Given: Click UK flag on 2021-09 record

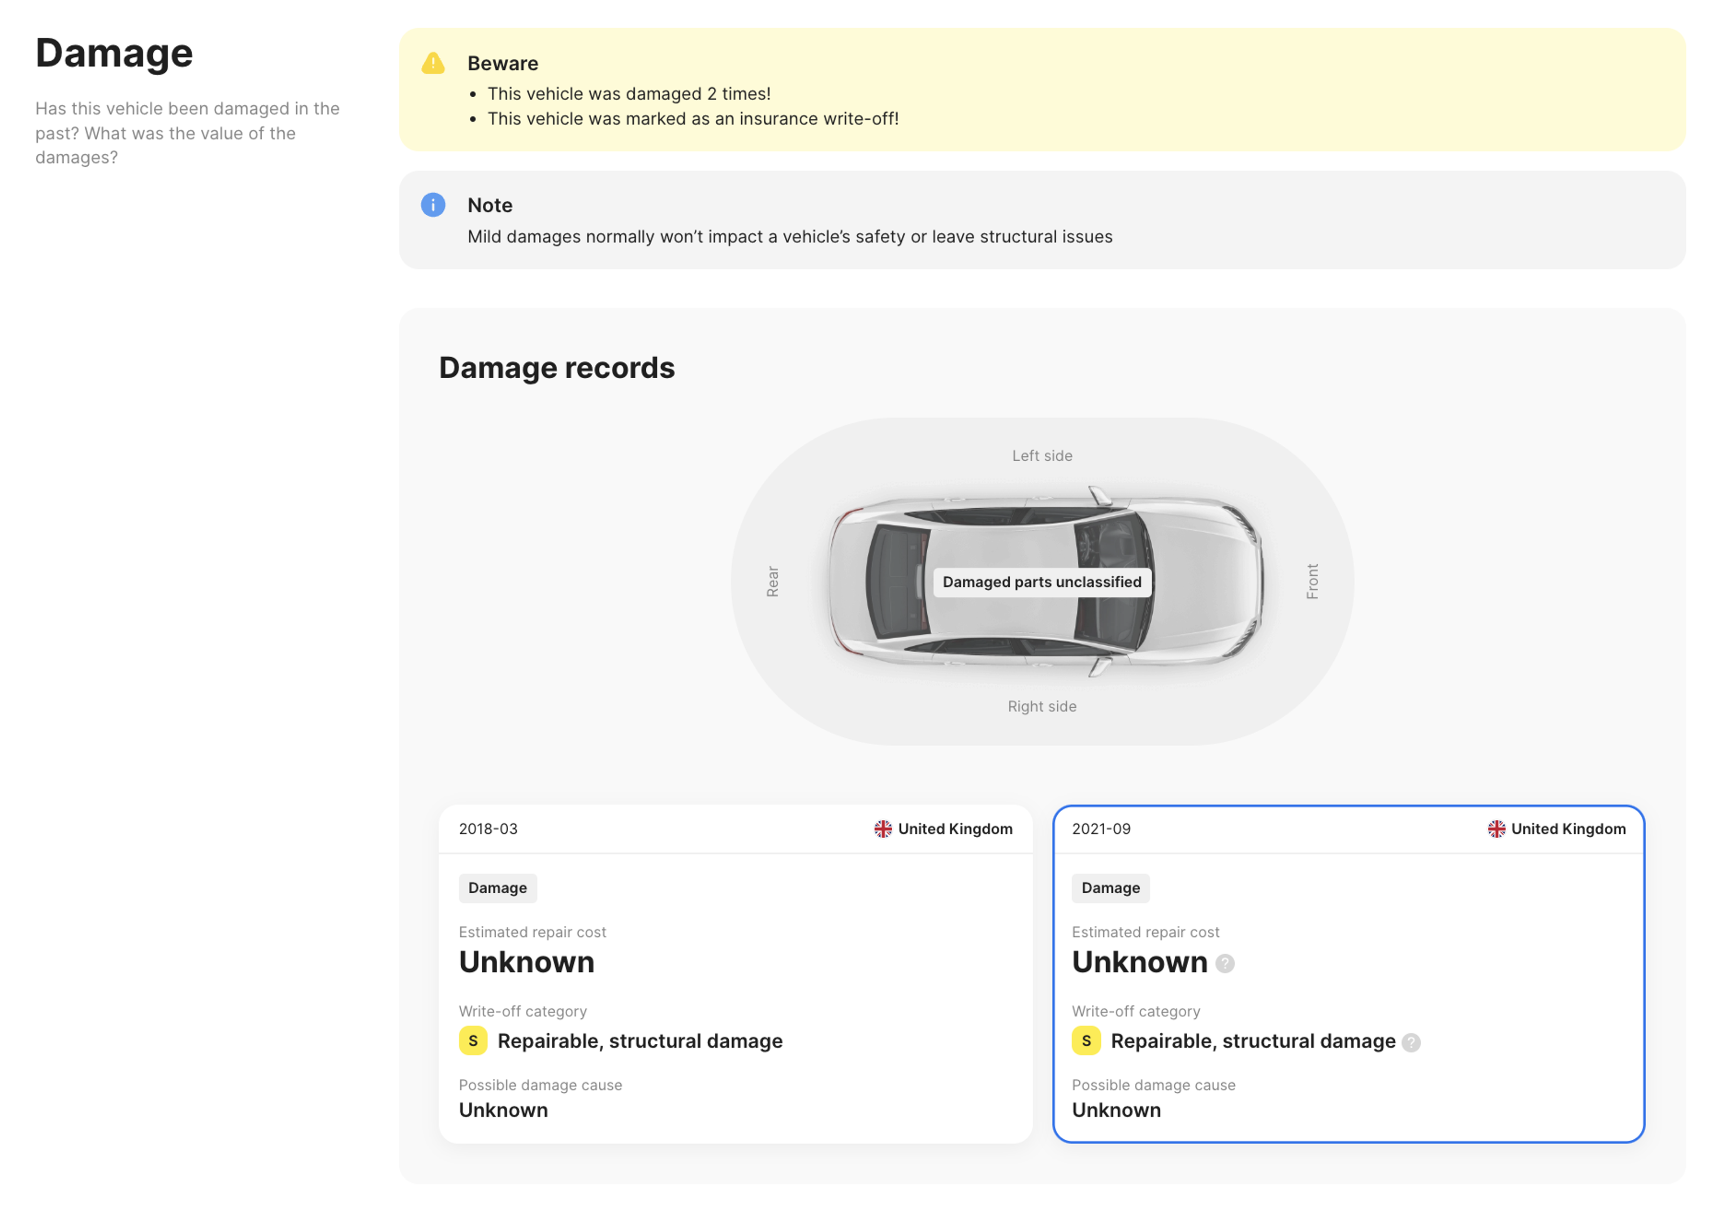Looking at the screenshot, I should point(1497,829).
